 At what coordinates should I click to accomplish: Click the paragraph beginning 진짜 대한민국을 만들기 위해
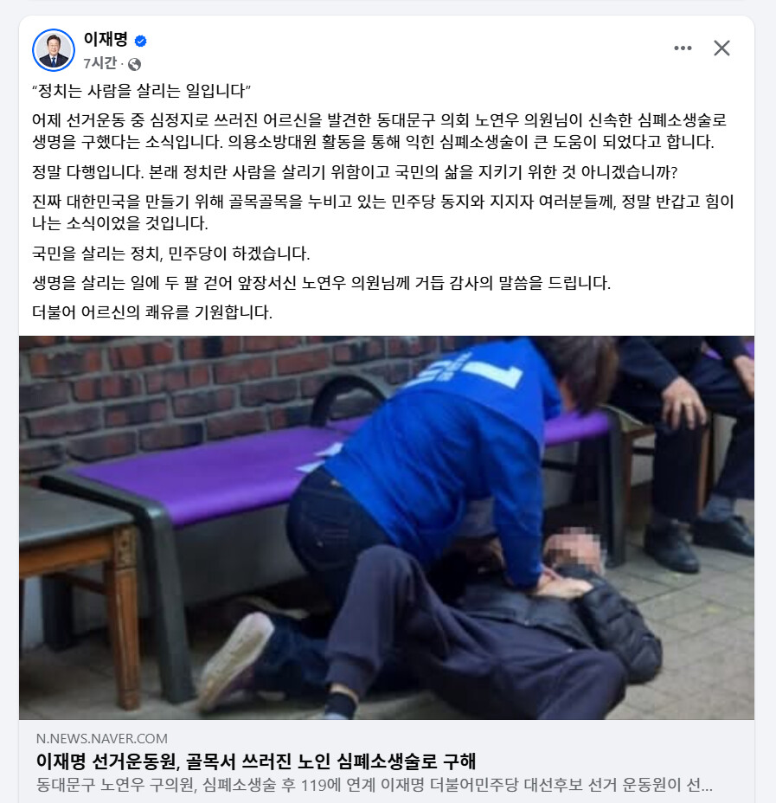pos(383,212)
